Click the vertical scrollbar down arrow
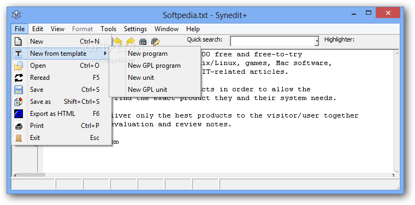Screen dimensions: 415x205 point(397,171)
